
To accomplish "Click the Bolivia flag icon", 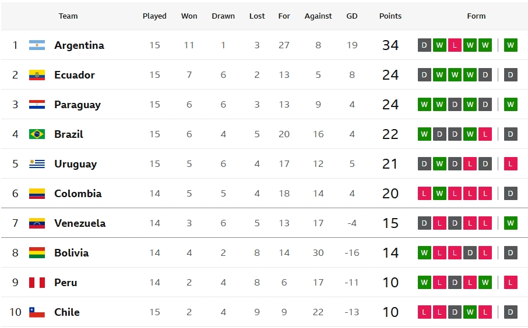I will click(37, 253).
